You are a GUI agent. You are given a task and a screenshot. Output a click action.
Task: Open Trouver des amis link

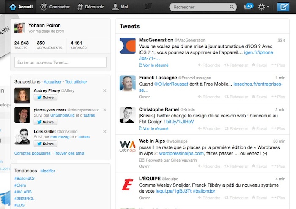[69, 153]
